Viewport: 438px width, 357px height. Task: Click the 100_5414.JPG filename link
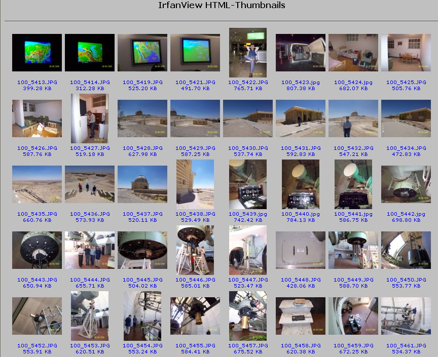[90, 82]
